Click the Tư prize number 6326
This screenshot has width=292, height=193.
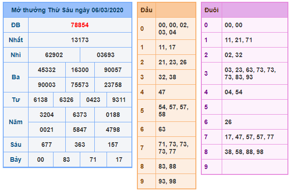click(67, 100)
